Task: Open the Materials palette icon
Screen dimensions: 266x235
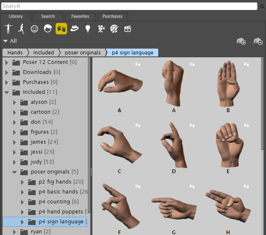Action: tap(114, 29)
